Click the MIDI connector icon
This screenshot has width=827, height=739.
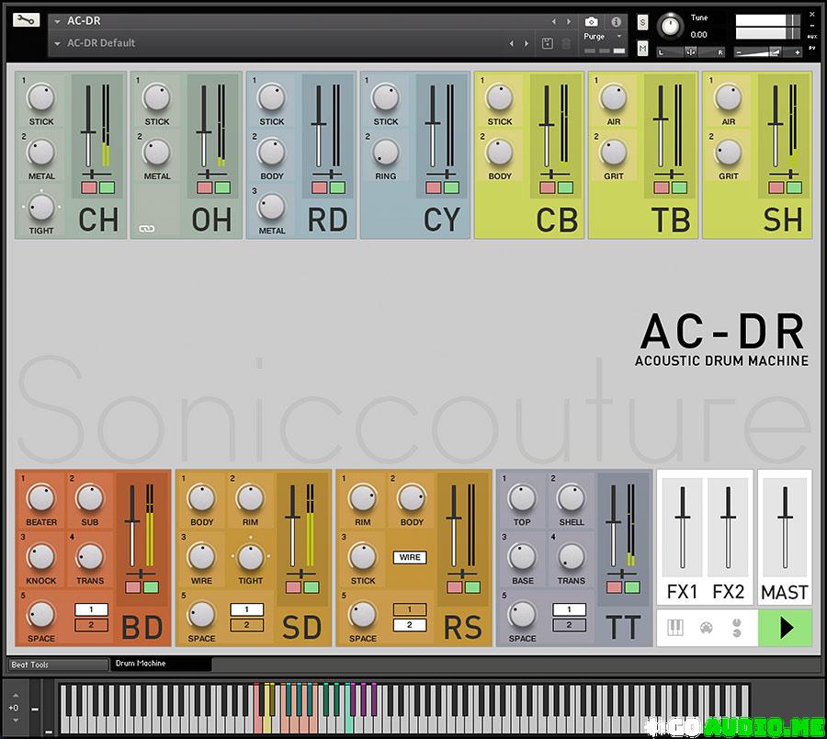706,629
